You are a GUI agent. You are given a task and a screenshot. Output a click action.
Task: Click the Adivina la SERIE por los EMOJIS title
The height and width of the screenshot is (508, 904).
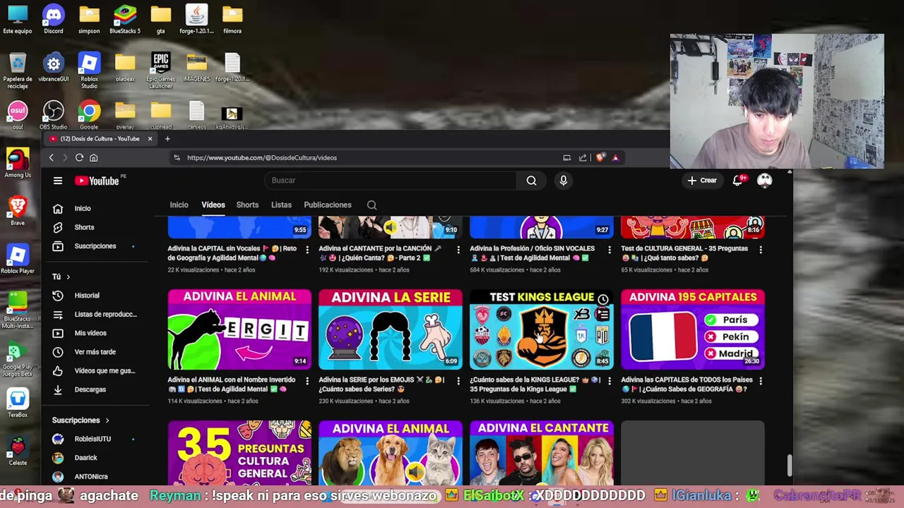click(x=381, y=385)
